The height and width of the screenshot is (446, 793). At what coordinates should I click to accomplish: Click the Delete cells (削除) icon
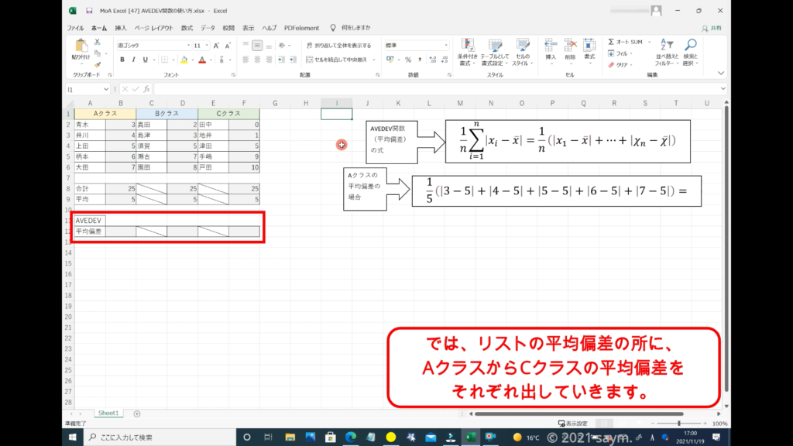[570, 46]
